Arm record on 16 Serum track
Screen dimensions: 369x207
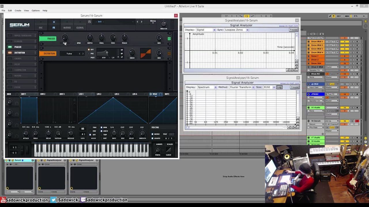pos(357,121)
